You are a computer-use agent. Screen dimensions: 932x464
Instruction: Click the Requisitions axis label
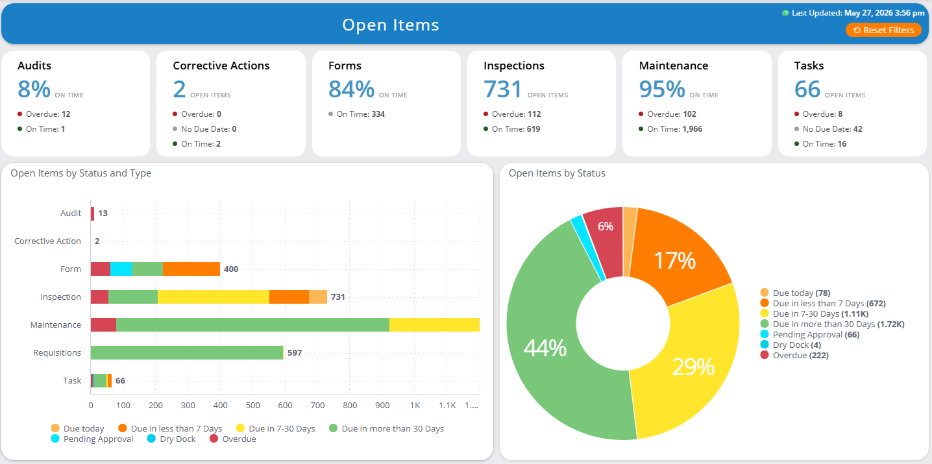pyautogui.click(x=57, y=352)
